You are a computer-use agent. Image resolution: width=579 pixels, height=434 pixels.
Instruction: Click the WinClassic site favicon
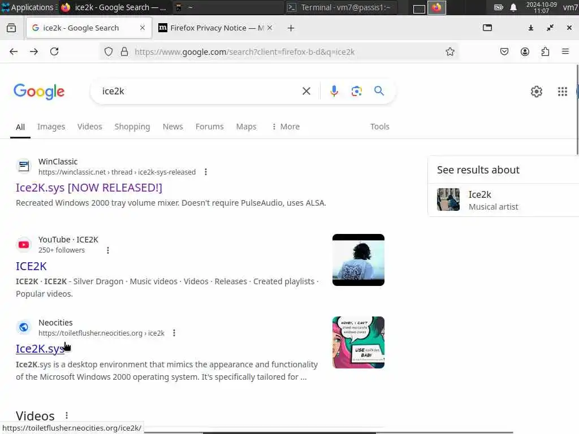(24, 166)
